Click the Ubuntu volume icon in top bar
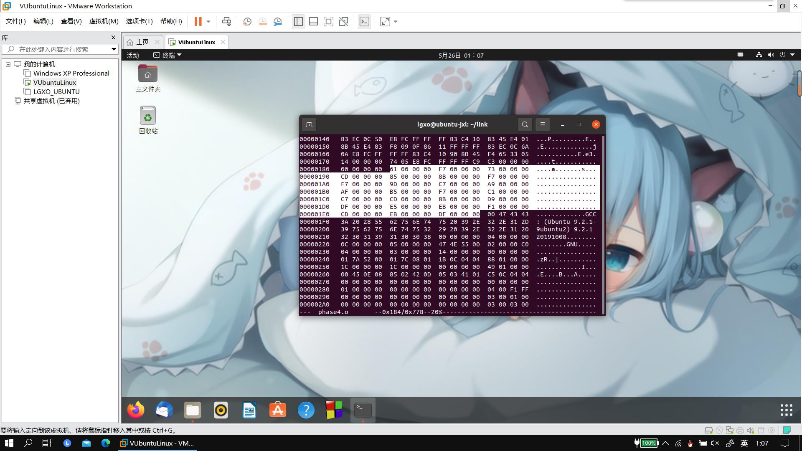The width and height of the screenshot is (802, 451). click(771, 55)
